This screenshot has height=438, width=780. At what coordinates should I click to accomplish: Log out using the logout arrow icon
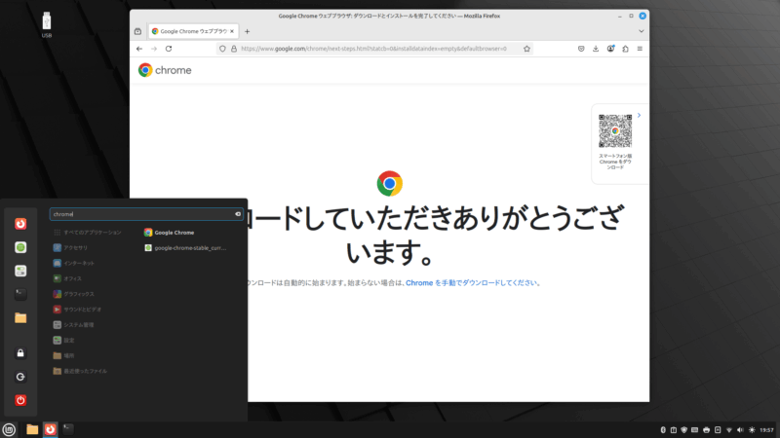[20, 377]
